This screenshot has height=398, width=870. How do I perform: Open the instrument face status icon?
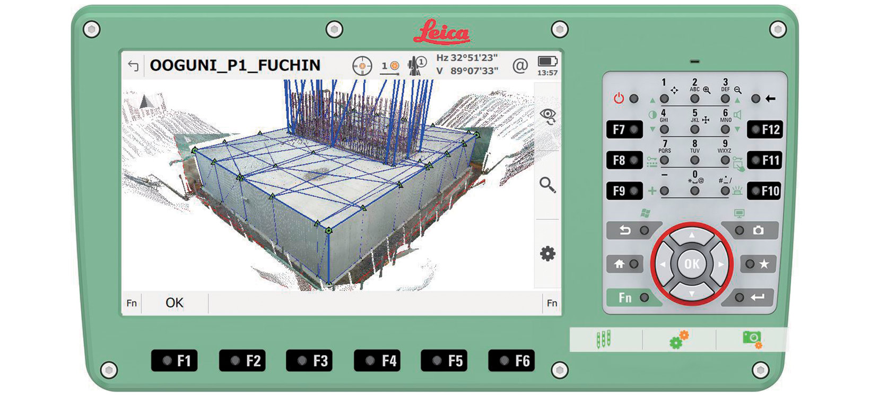point(416,66)
